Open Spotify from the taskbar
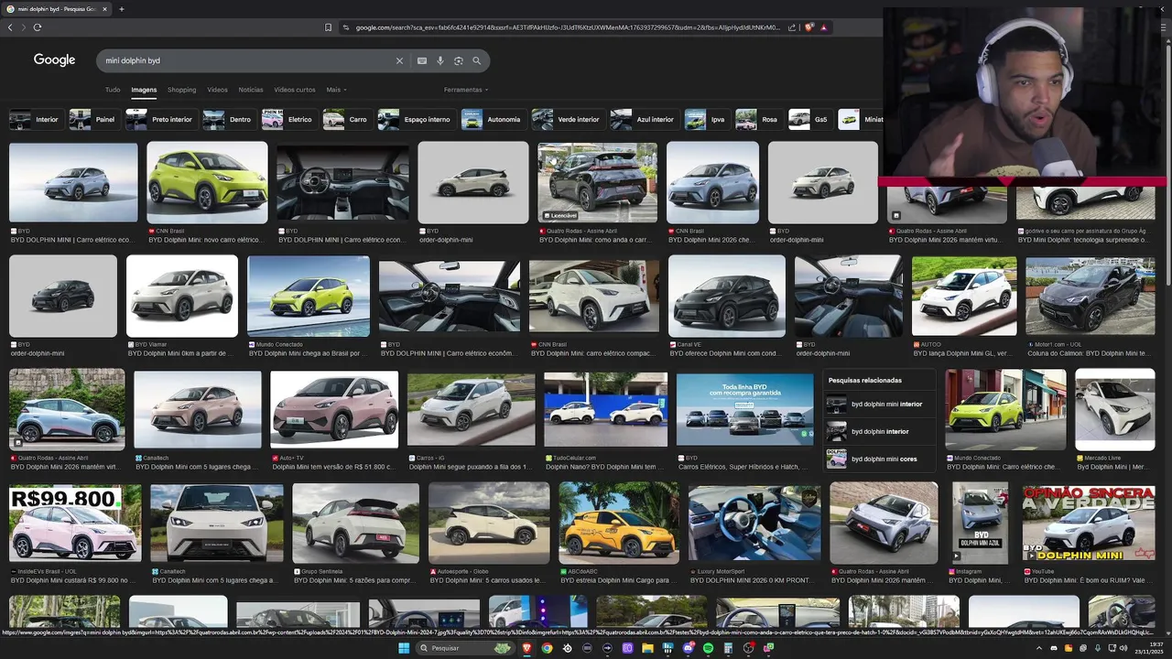 point(708,648)
